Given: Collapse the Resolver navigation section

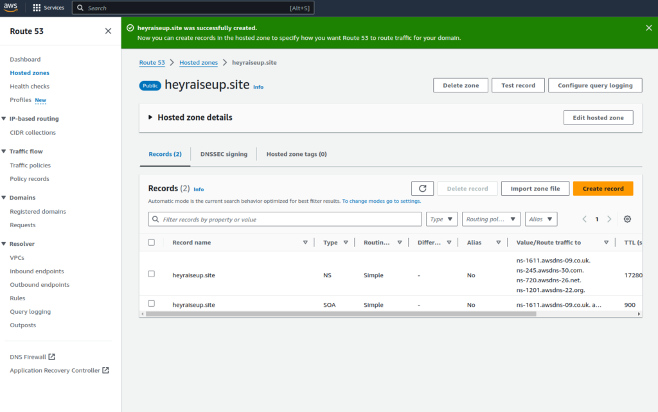Looking at the screenshot, I should point(4,243).
